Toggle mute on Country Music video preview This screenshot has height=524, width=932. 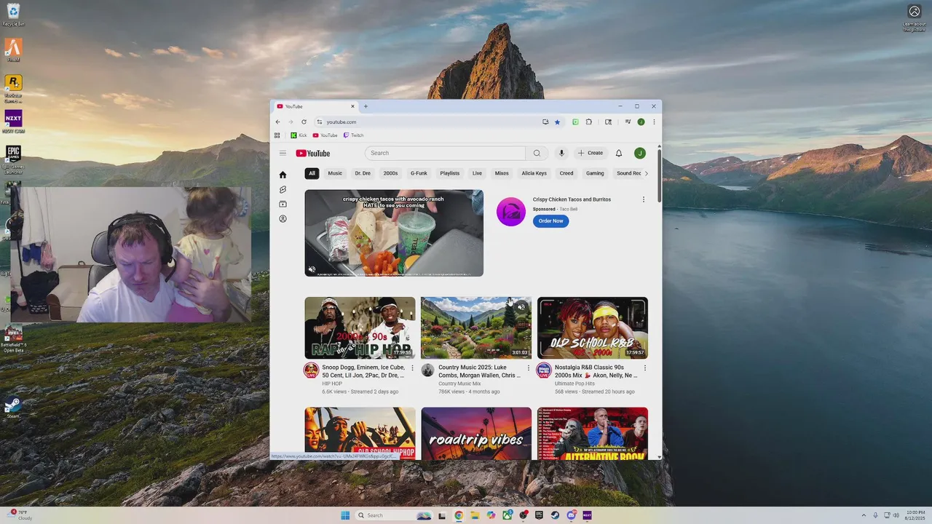click(521, 307)
